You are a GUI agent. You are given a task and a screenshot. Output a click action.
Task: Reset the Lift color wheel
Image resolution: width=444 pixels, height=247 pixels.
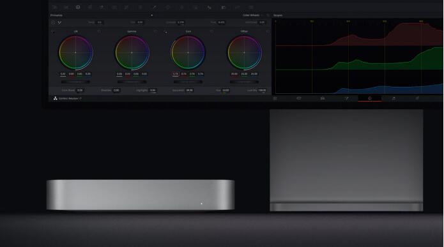tap(99, 31)
